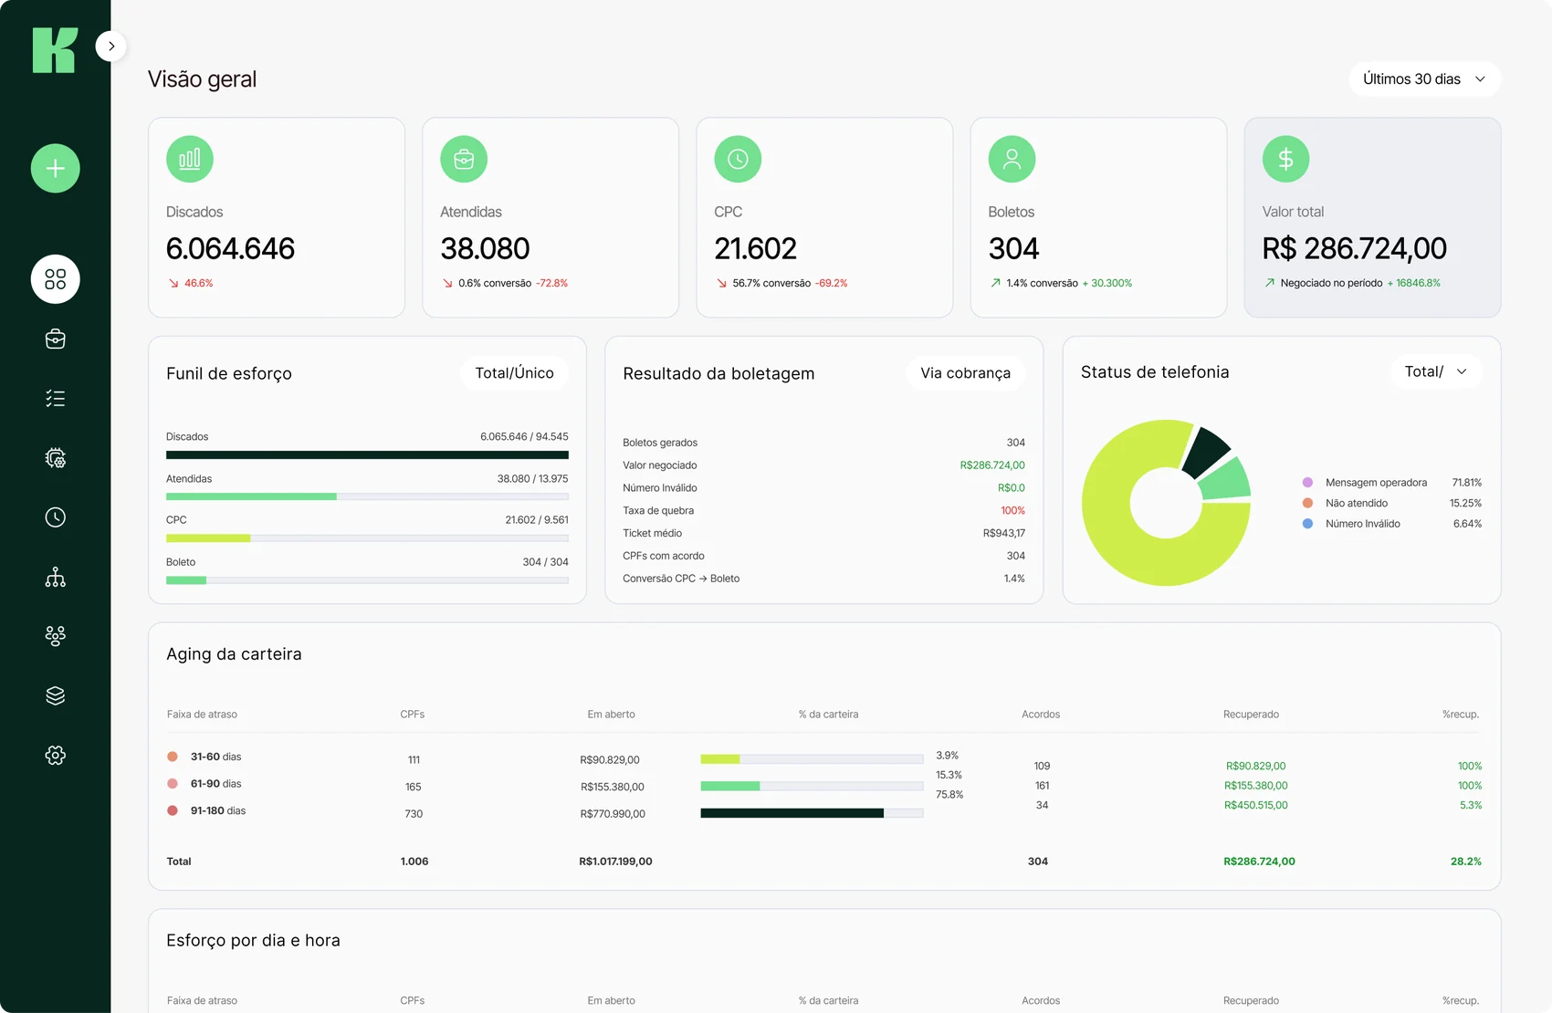
Task: Click the orange Não atendido legend dot
Action: click(x=1307, y=503)
